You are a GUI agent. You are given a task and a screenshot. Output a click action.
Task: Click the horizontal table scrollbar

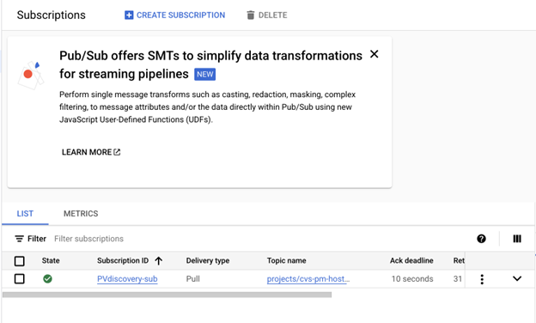pos(167,295)
